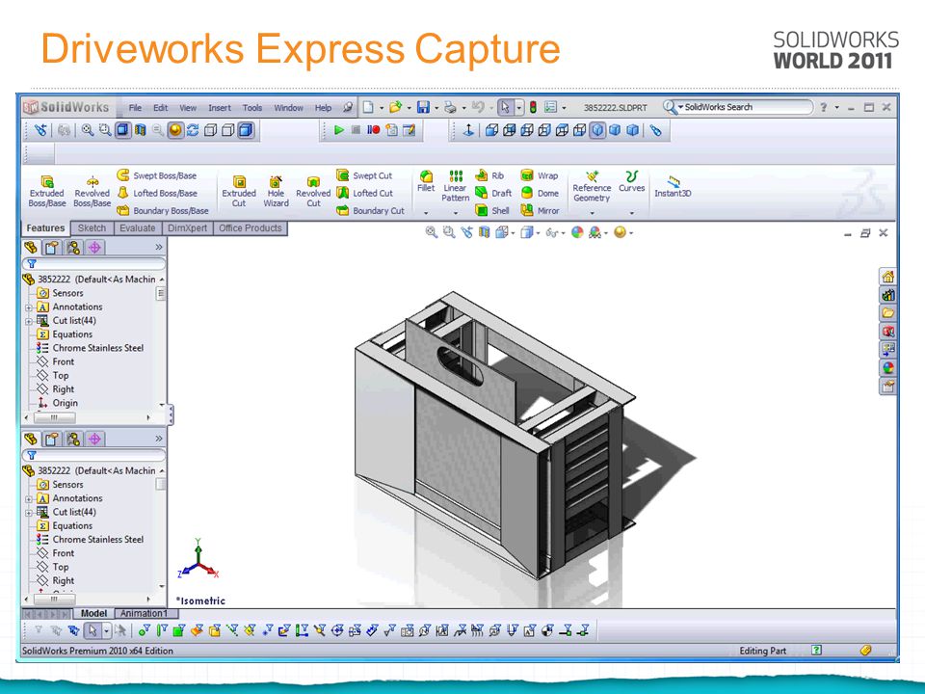The width and height of the screenshot is (925, 694).
Task: Choose Lofted Boss/Base feature
Action: pos(157,193)
